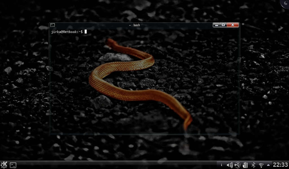Screen dimensions: 289x169
Task: Minimize the bash terminal window
Action: coord(216,25)
